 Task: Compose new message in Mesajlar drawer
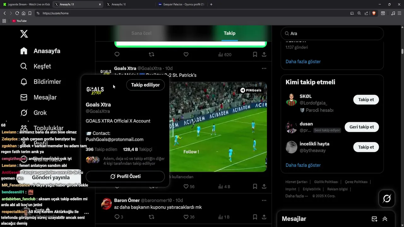pyautogui.click(x=374, y=219)
